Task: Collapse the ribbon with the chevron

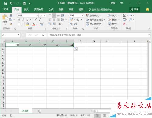Action: (x=149, y=29)
